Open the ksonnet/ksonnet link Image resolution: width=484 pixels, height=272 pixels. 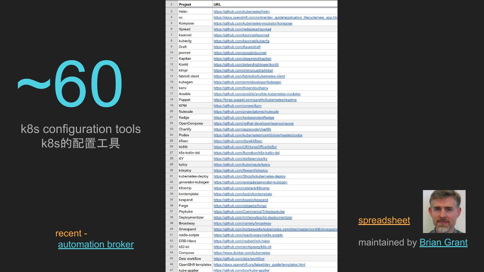[x=241, y=35]
